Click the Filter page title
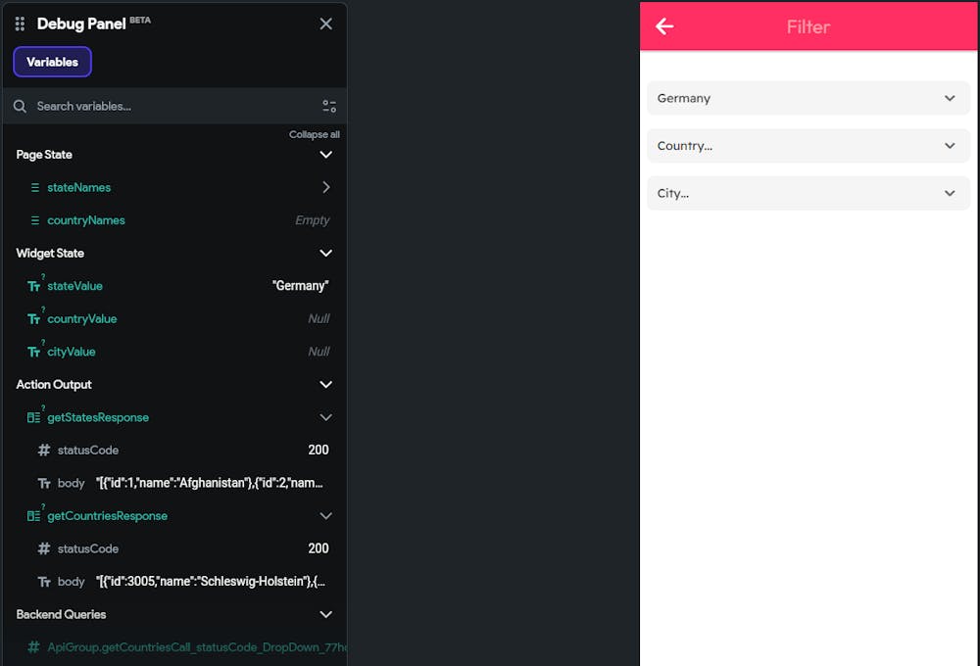The height and width of the screenshot is (666, 980). point(808,26)
